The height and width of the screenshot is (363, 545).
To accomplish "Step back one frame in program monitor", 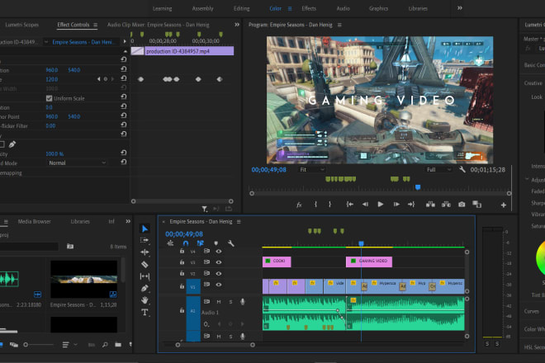I will pos(365,205).
